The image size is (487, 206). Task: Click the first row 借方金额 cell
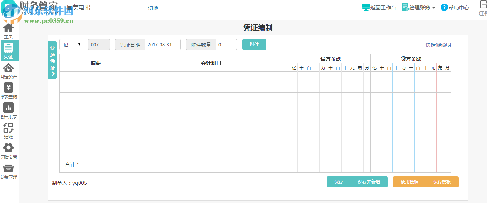click(x=330, y=82)
